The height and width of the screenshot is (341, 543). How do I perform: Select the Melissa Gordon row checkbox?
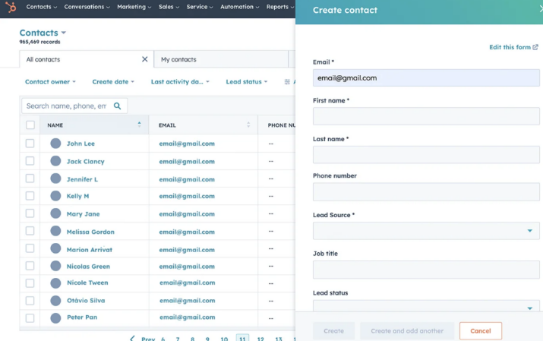[x=30, y=231]
